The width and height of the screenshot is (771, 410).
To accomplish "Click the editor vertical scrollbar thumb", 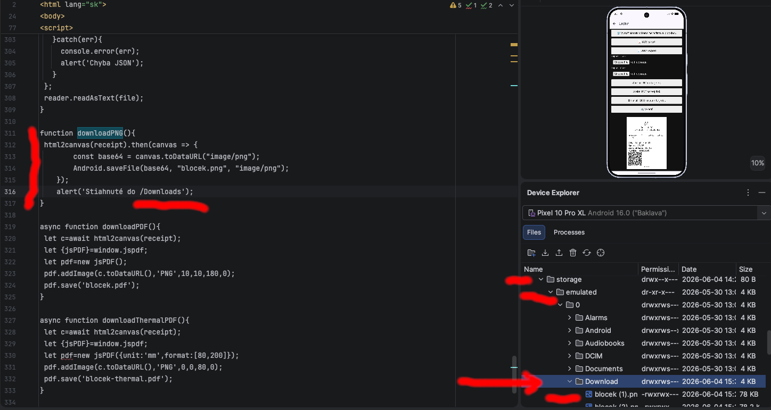I will click(514, 375).
